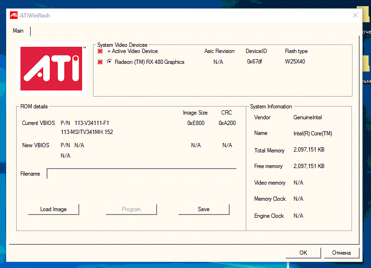Switch to the Main tab
This screenshot has height=268, width=371.
pos(18,31)
